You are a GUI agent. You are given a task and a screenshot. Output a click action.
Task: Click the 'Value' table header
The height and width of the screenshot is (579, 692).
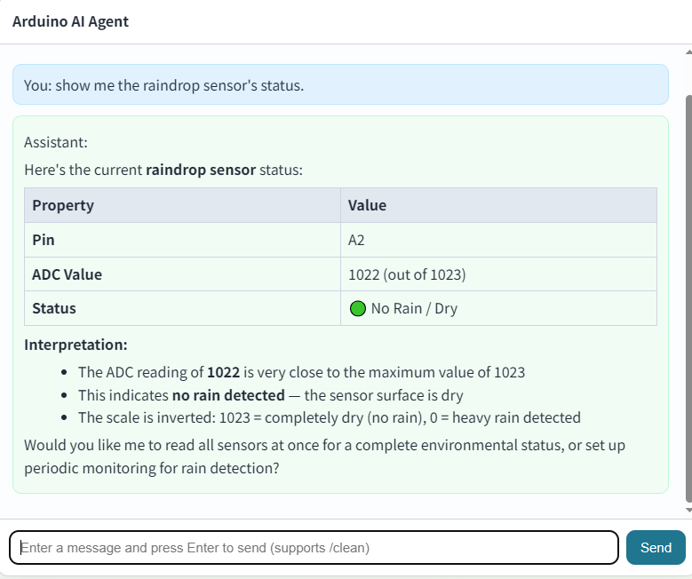(498, 205)
